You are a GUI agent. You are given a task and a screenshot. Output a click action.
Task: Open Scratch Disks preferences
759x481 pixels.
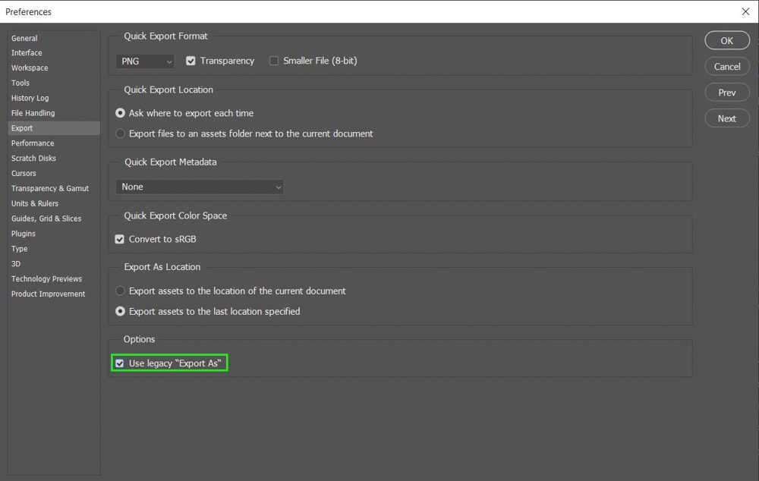click(33, 159)
